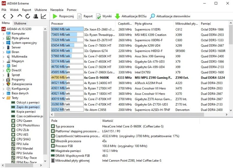Select the FPU Mandel benchmark
Screen dimensions: 233x168
(x=25, y=148)
